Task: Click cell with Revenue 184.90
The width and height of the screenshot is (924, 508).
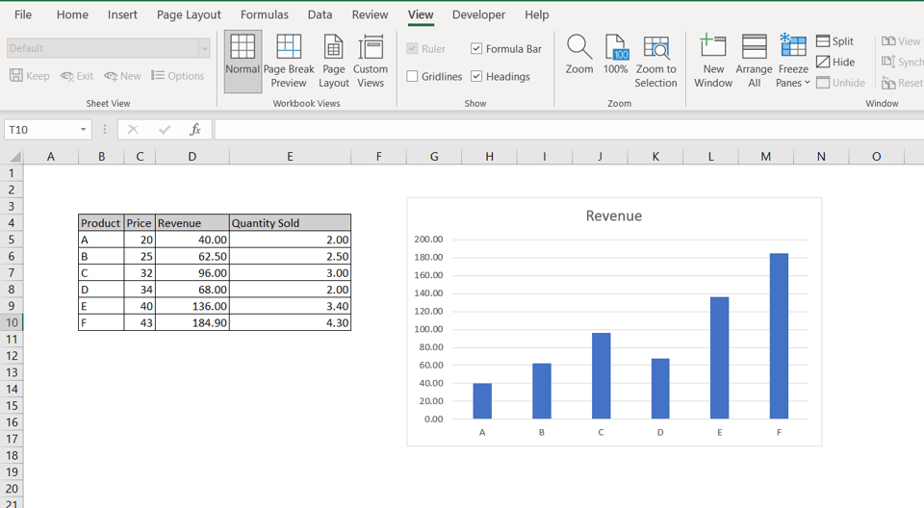Action: [x=192, y=323]
